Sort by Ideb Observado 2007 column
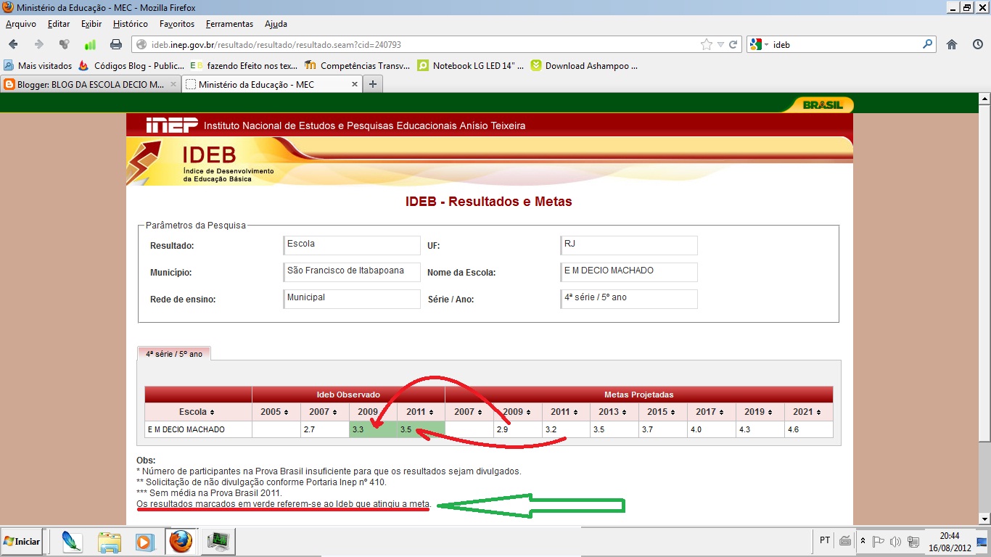The width and height of the screenshot is (991, 557). pos(324,412)
